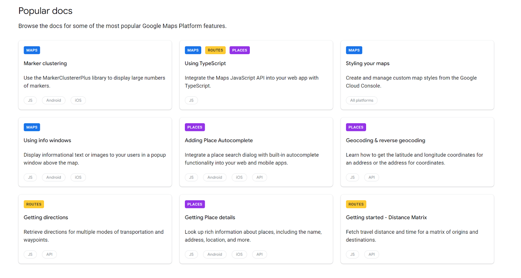Select JS chip on Distance Matrix card
Screen dimensions: 521x278
[x=352, y=254]
